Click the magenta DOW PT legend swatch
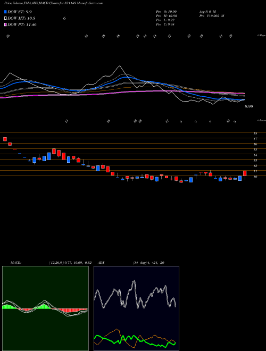This screenshot has width=266, height=351. point(5,25)
